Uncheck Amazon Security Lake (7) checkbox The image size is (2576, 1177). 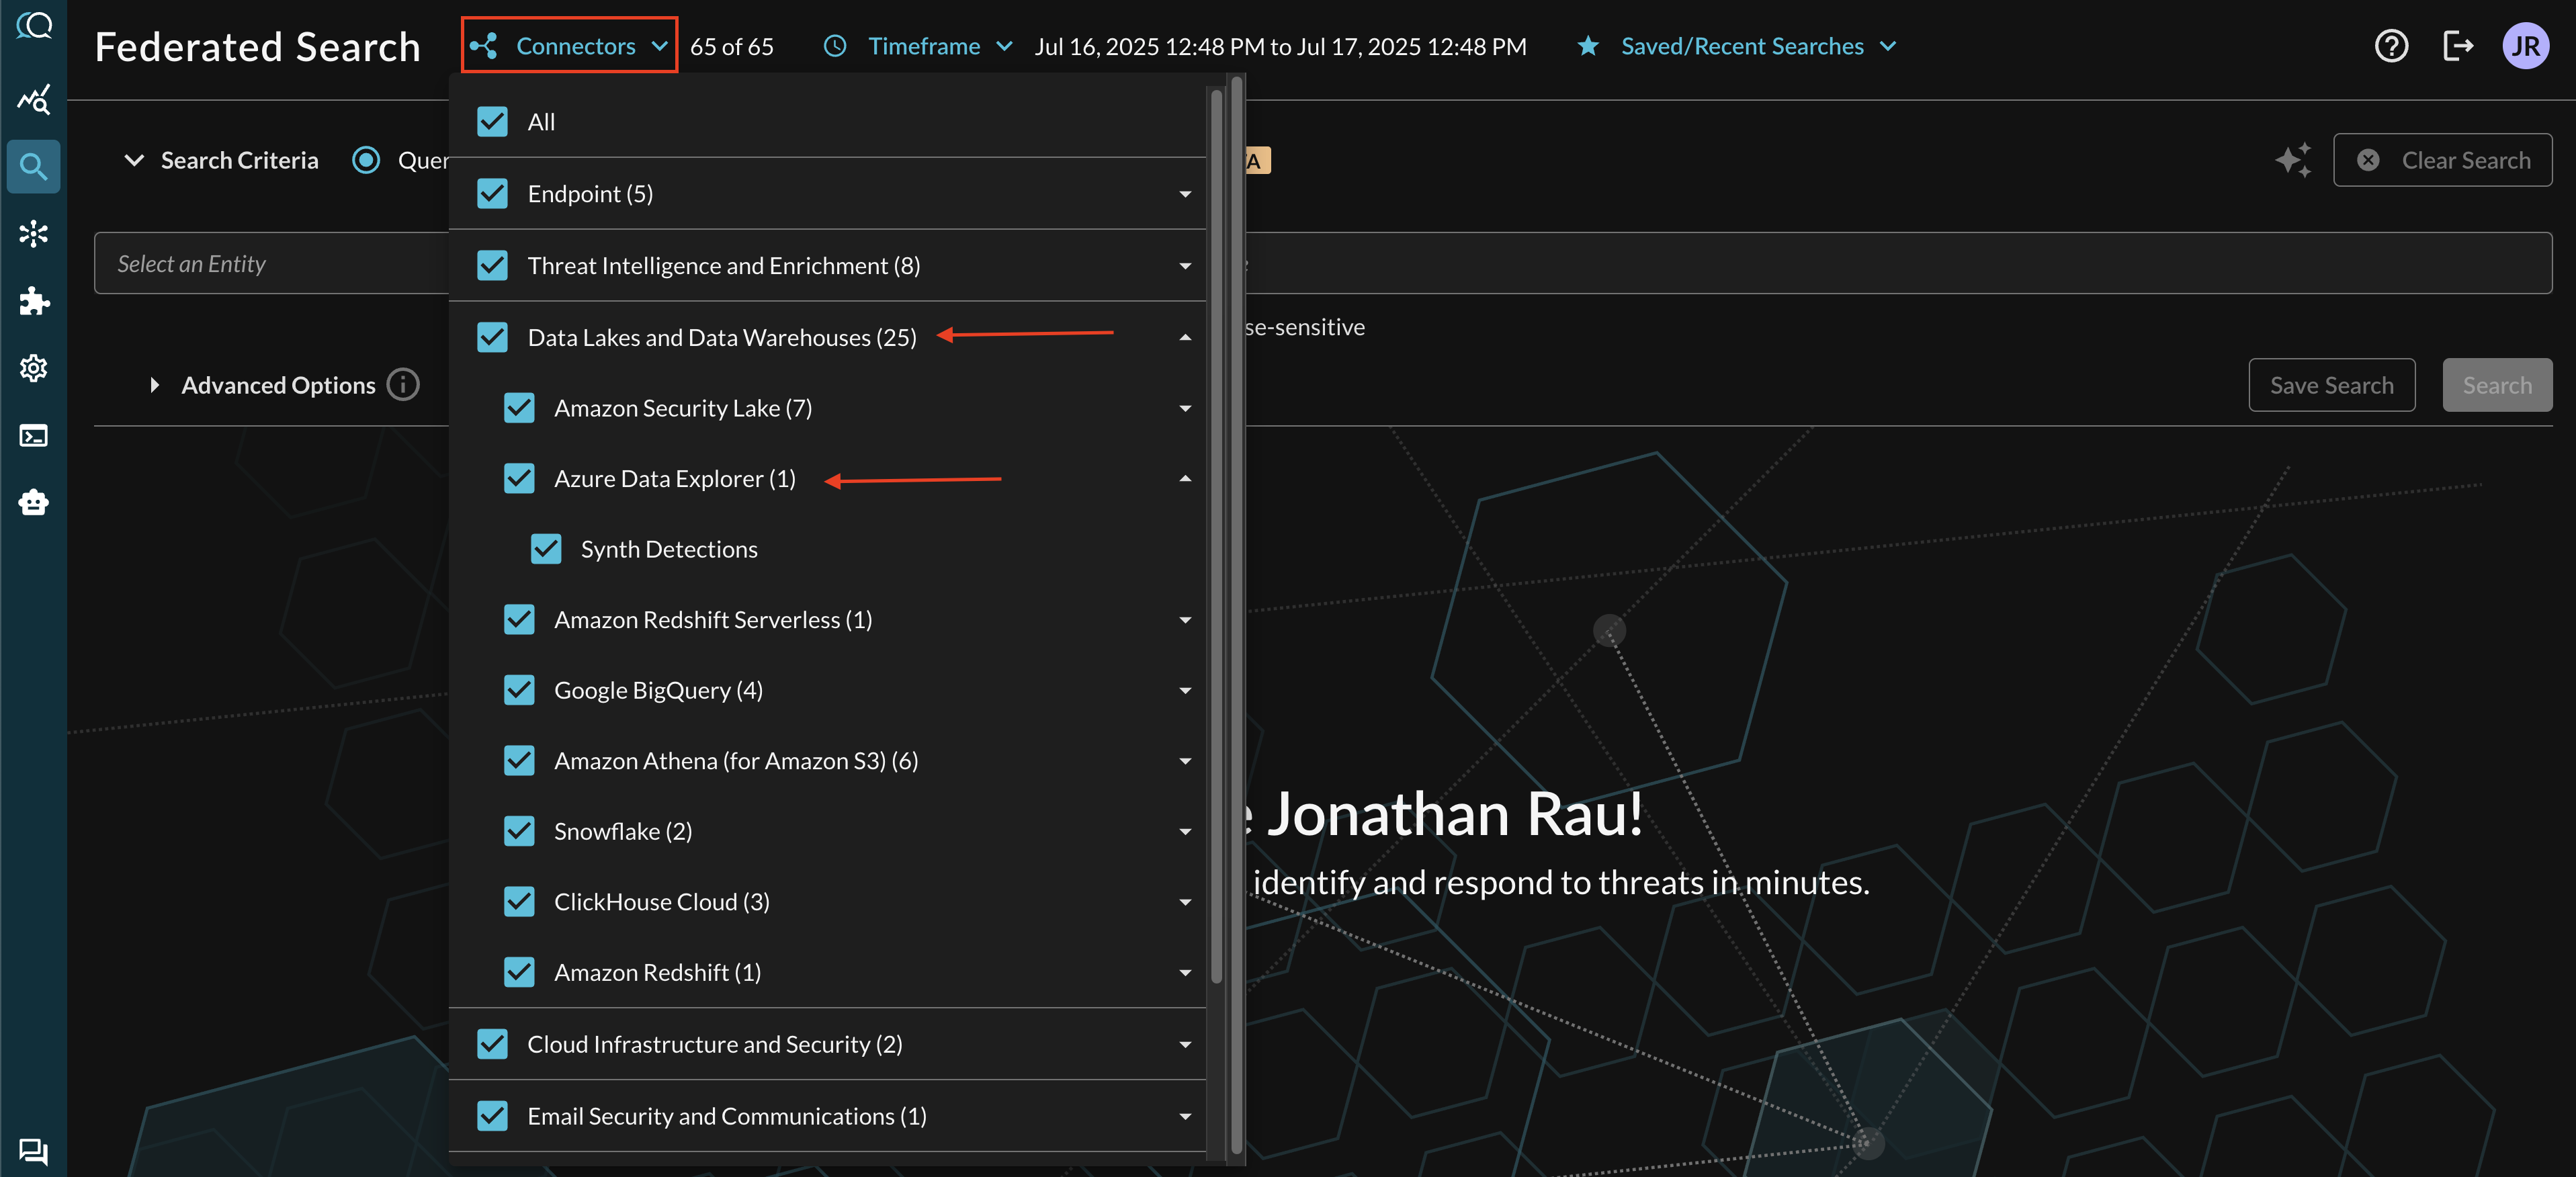519,408
